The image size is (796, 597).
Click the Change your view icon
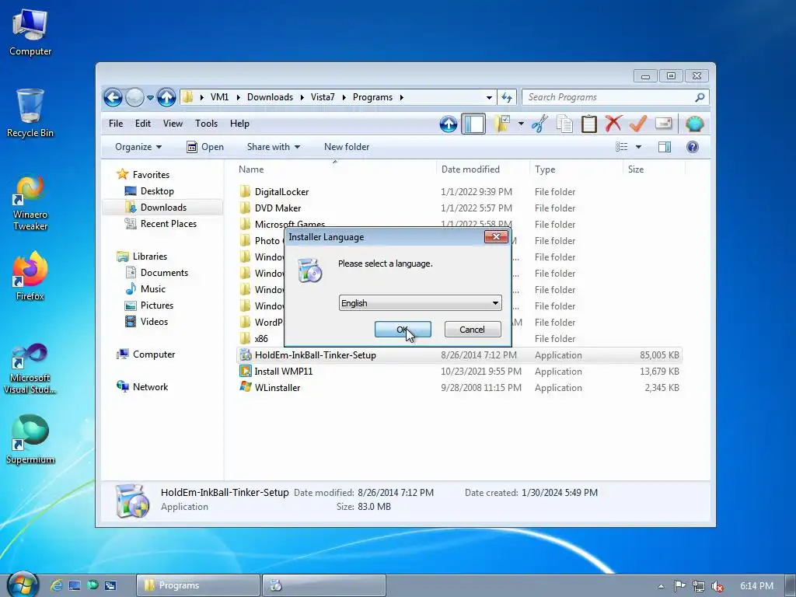[x=621, y=147]
